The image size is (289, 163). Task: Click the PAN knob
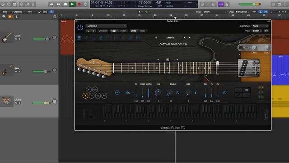158,93
